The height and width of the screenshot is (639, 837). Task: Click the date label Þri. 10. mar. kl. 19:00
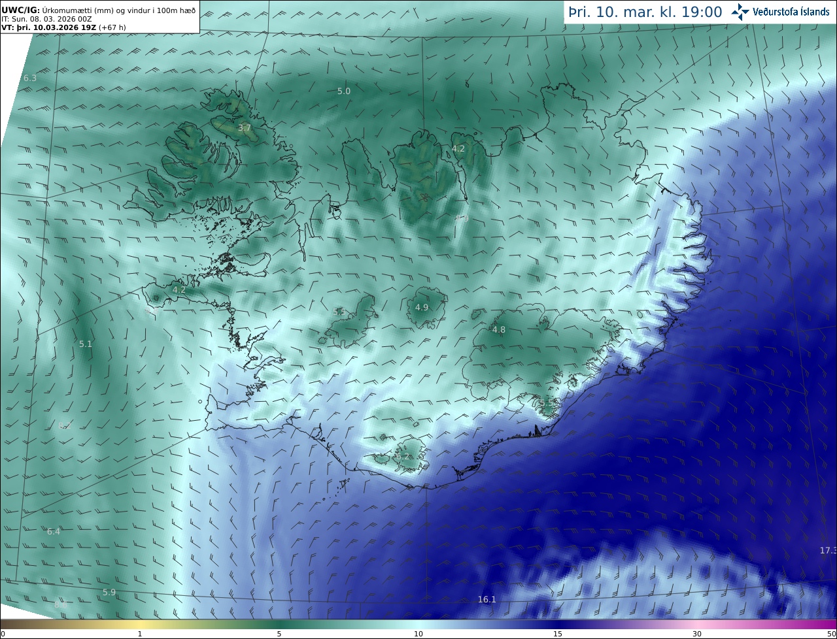645,12
